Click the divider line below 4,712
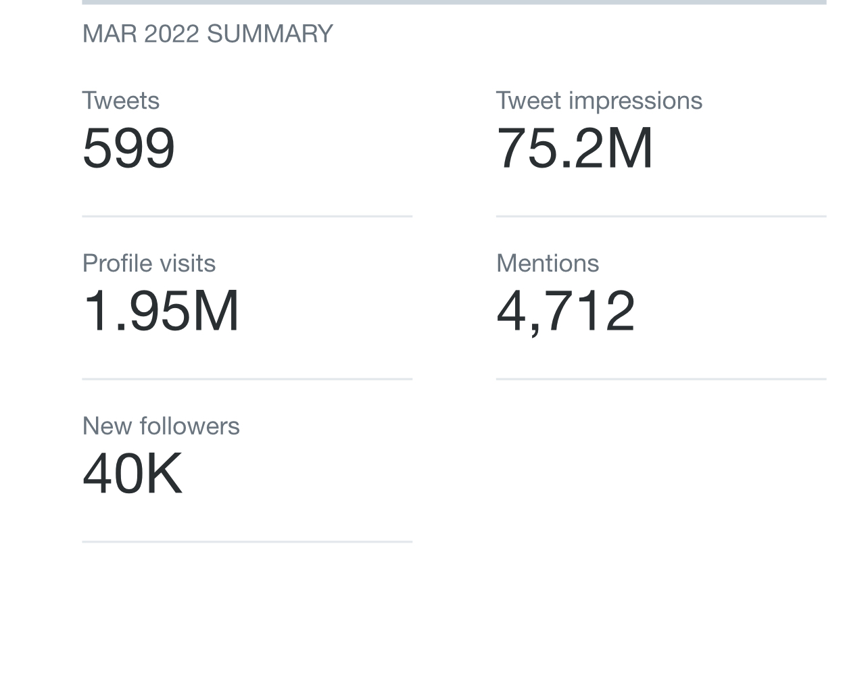This screenshot has height=675, width=868. point(661,379)
